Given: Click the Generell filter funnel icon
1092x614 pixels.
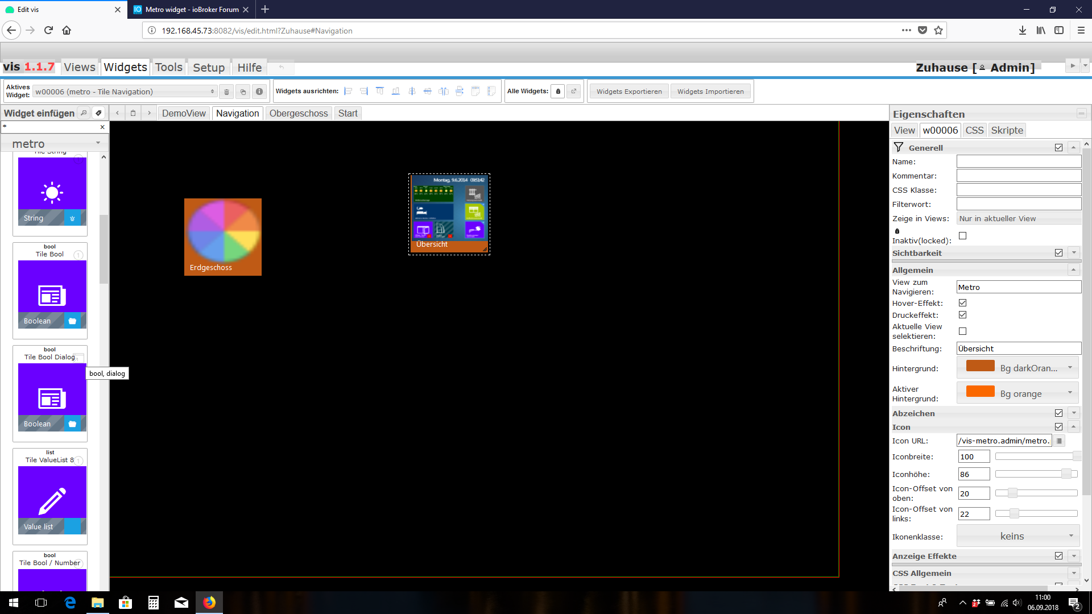Looking at the screenshot, I should point(899,147).
